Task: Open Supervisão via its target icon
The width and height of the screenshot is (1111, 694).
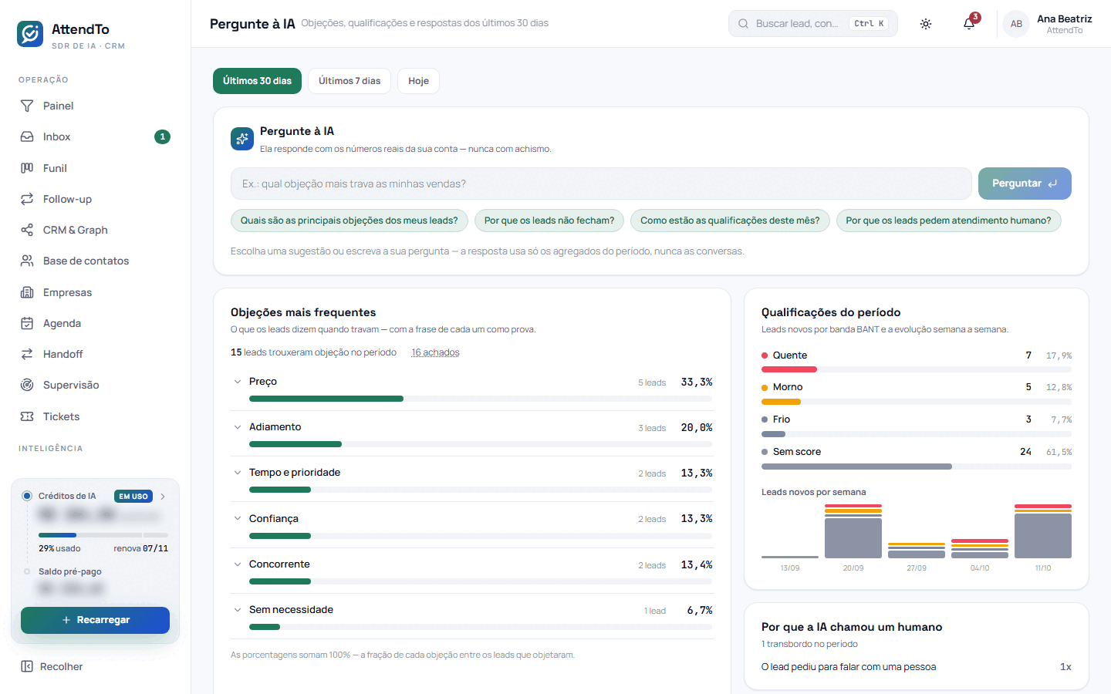Action: click(27, 385)
